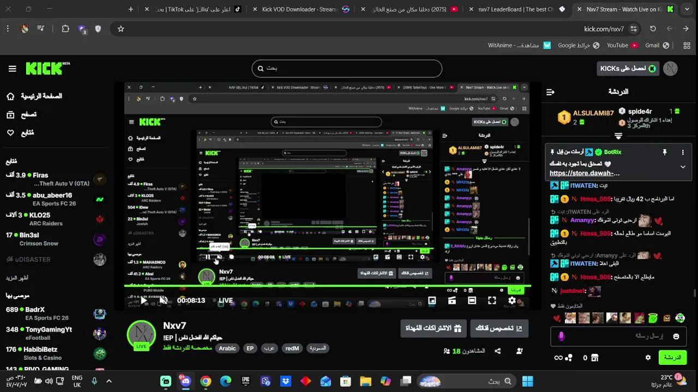Share the Nxv7 stream
The width and height of the screenshot is (698, 392).
pyautogui.click(x=498, y=351)
